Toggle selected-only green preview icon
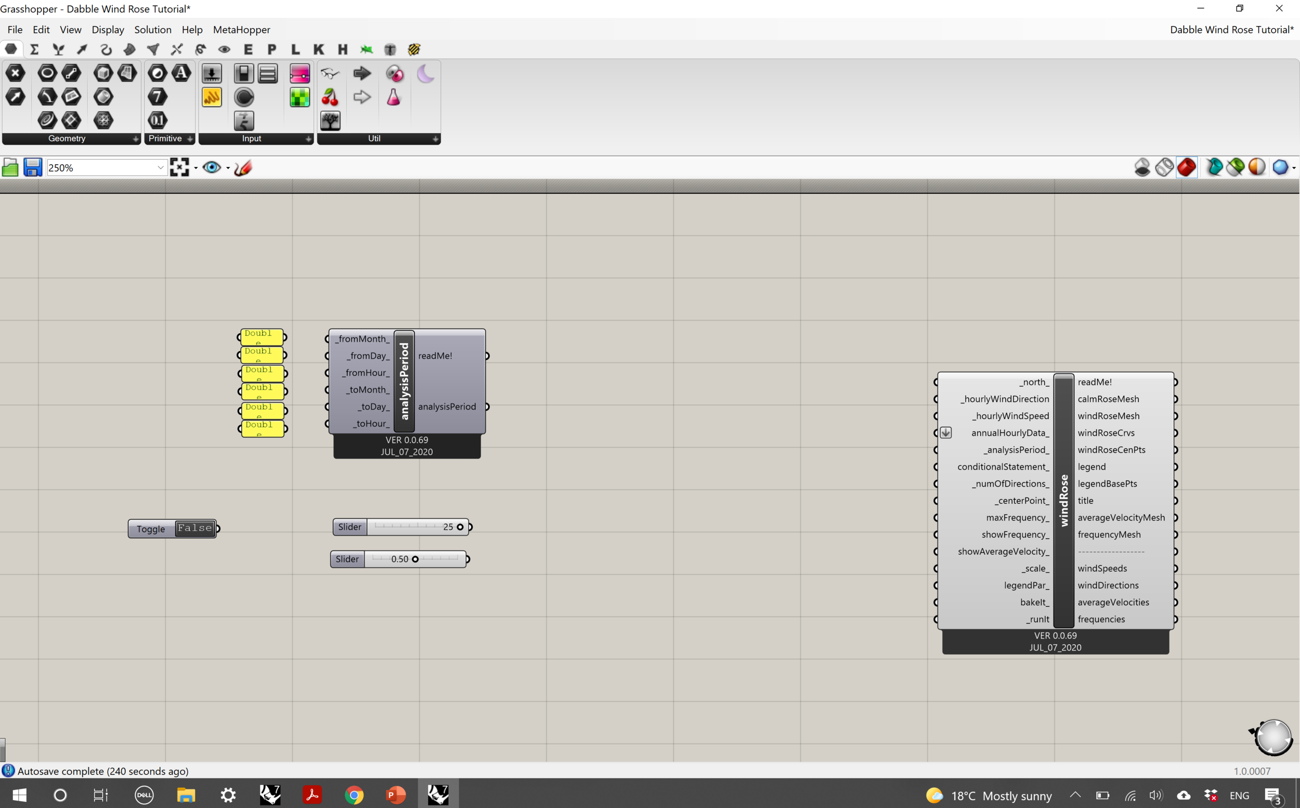 pyautogui.click(x=1236, y=167)
